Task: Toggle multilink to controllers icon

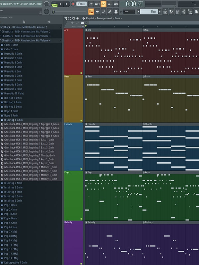Action: 110,12
